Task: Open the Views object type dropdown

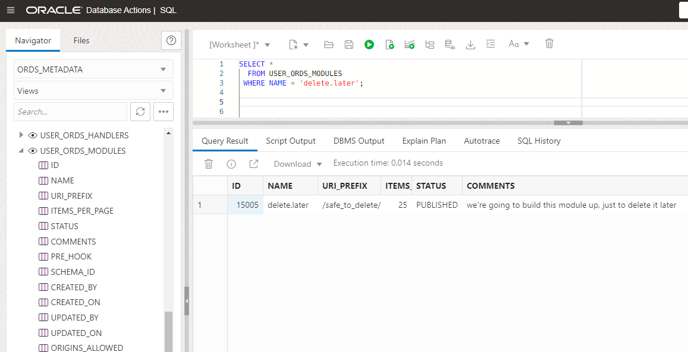Action: click(93, 91)
